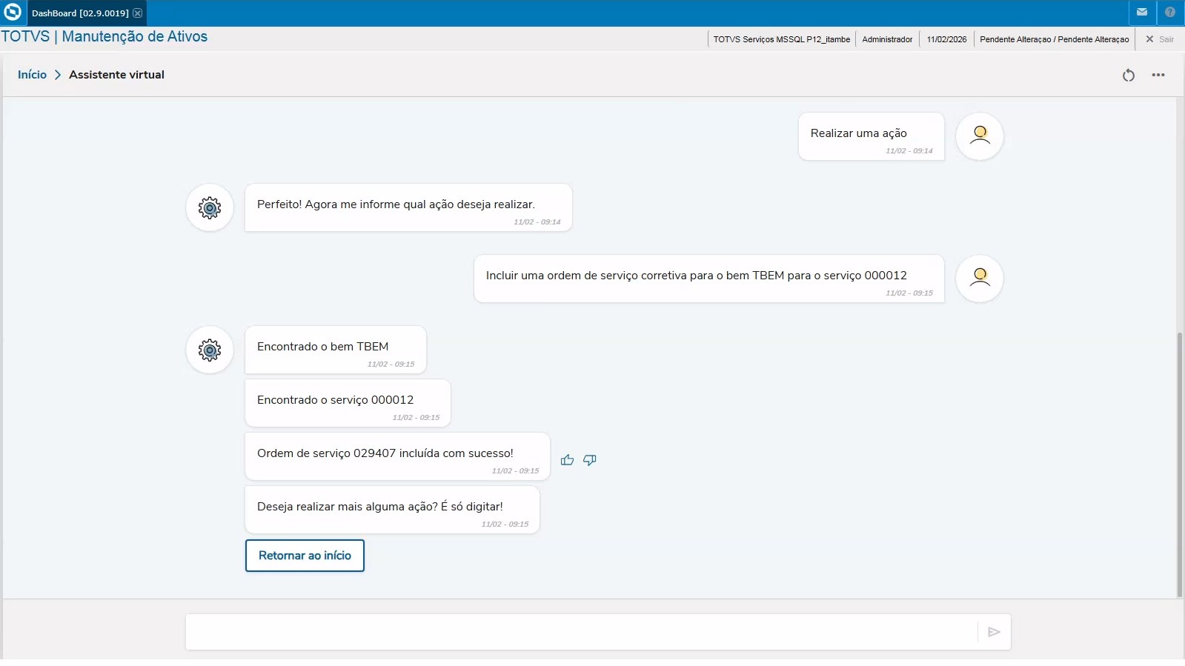1185x666 pixels.
Task: Click the chat message input field
Action: point(580,632)
